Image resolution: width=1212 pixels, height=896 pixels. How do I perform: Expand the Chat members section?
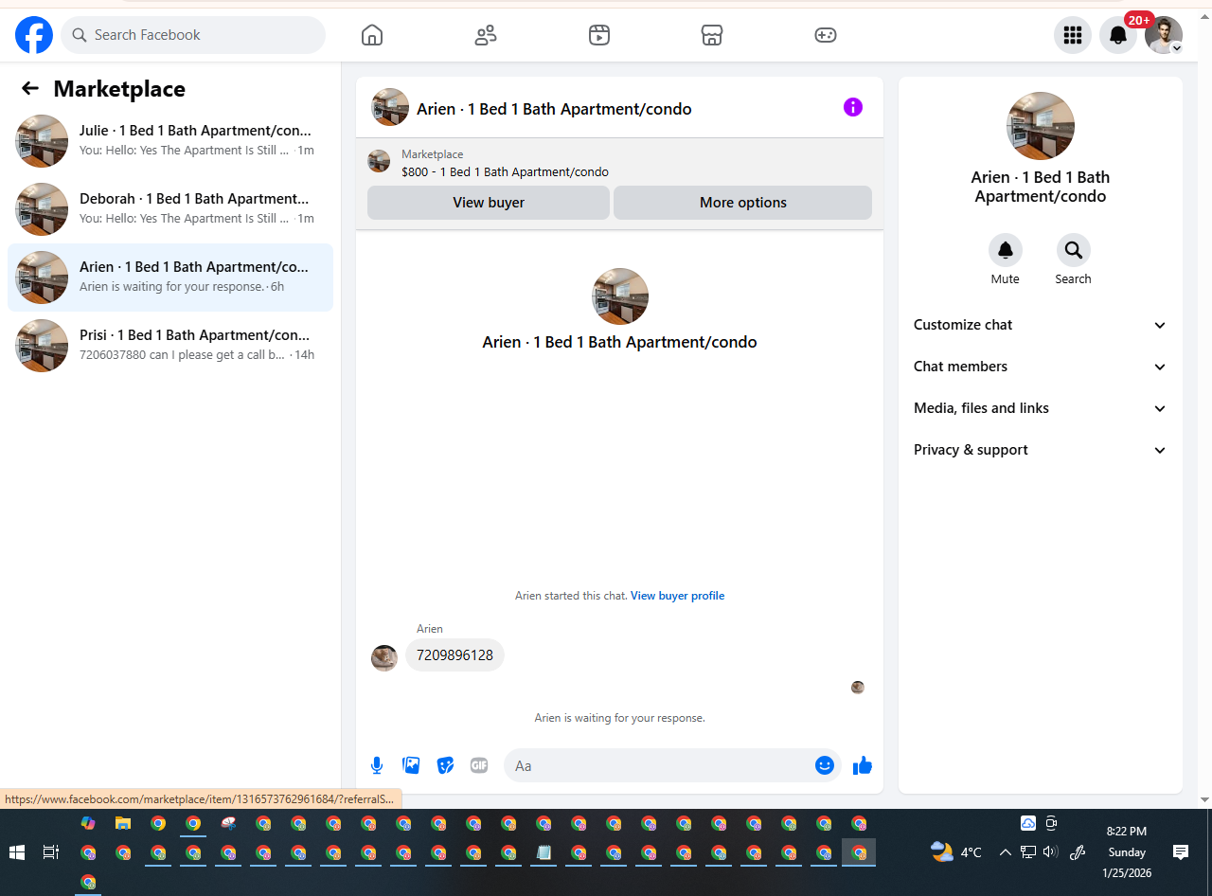(1041, 367)
